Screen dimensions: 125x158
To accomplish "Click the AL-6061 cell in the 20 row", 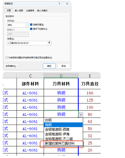I will 30,150.
